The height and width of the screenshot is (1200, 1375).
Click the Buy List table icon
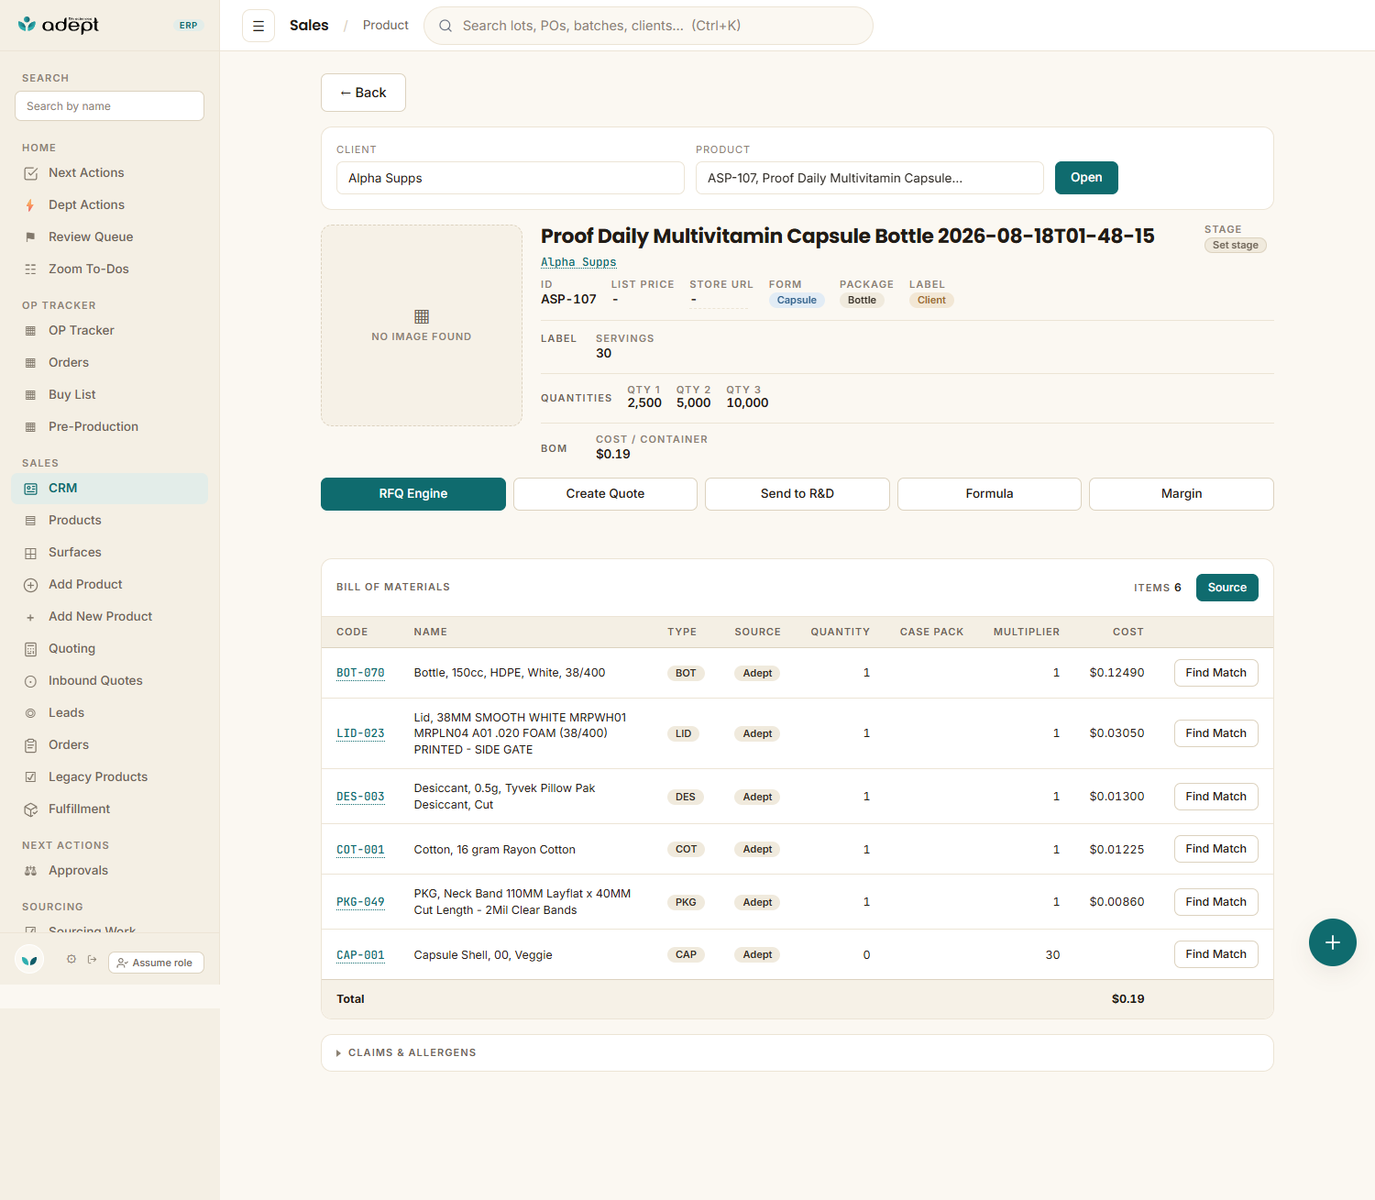tap(31, 395)
